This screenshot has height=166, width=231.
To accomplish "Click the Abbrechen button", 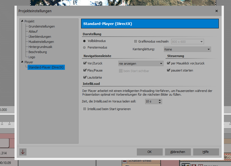I will (x=178, y=152).
